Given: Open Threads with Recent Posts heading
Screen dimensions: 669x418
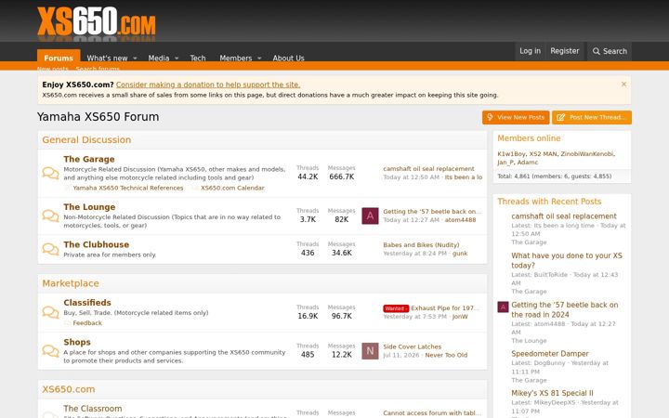Looking at the screenshot, I should coord(549,202).
